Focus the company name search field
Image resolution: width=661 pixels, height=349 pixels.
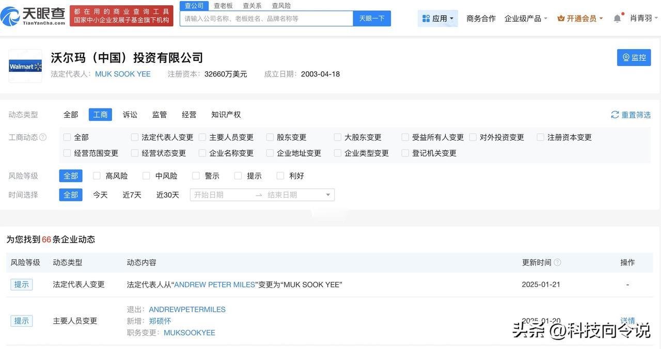click(266, 19)
